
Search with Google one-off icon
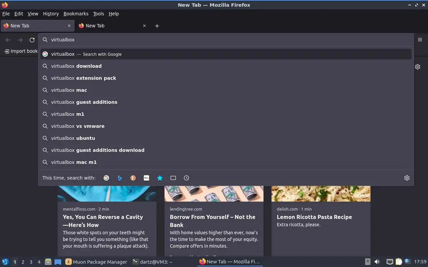(106, 178)
